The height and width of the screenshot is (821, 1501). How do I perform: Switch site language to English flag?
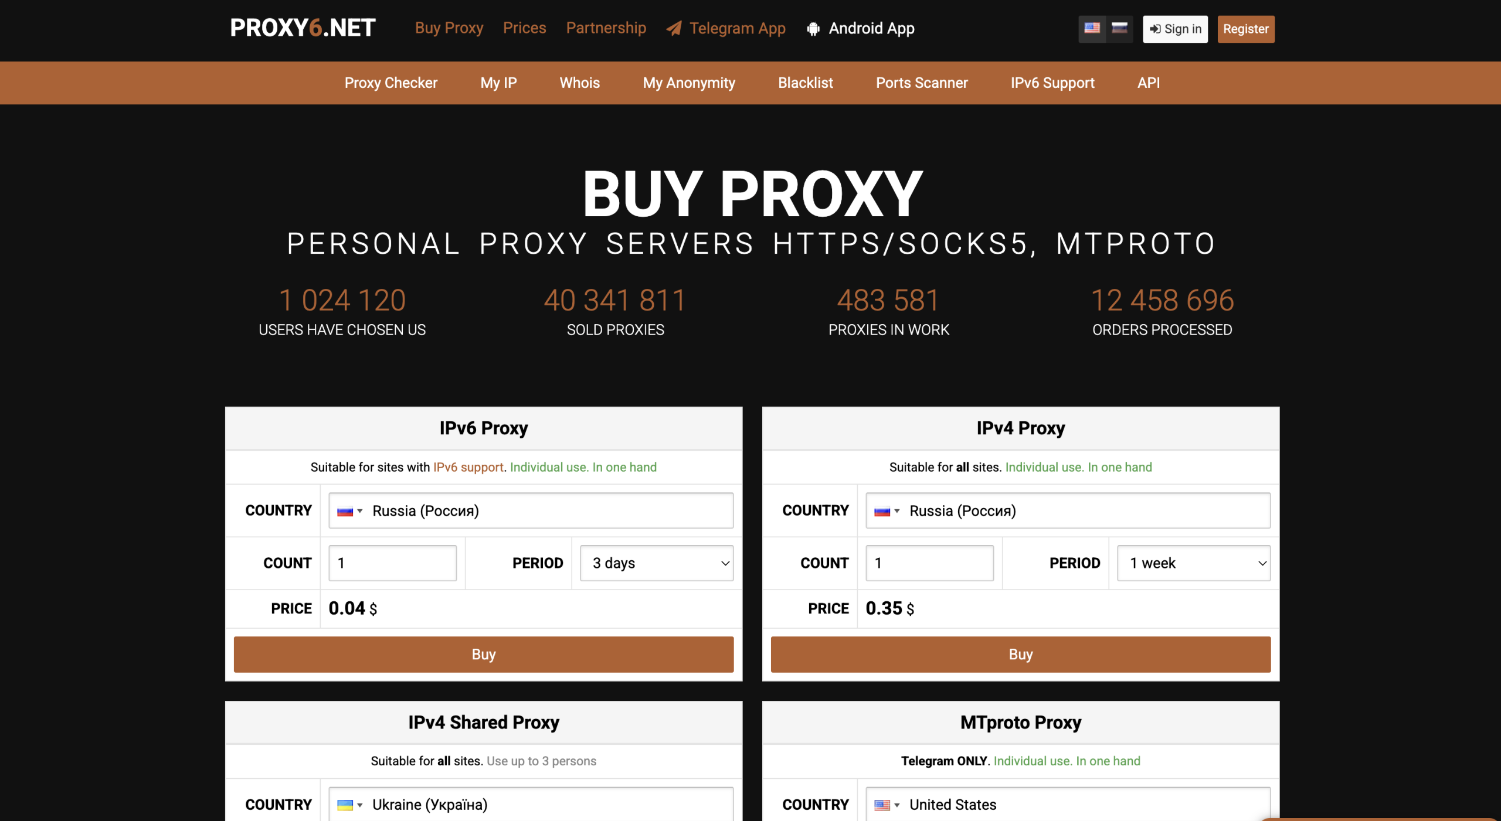pyautogui.click(x=1092, y=29)
